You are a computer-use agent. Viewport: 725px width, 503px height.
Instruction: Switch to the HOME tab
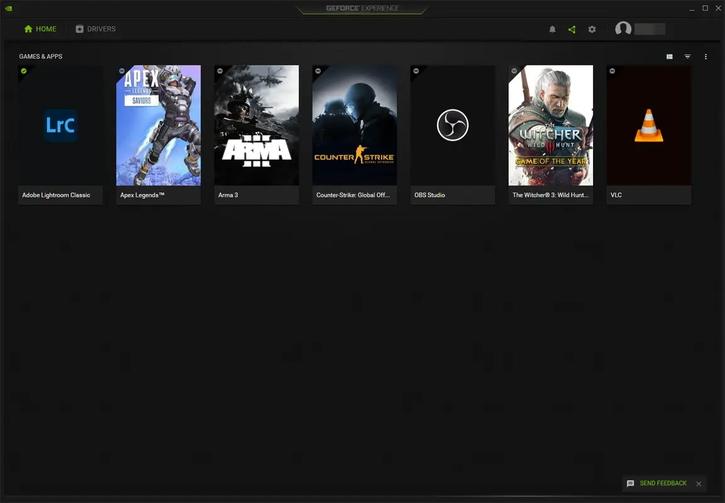tap(40, 28)
